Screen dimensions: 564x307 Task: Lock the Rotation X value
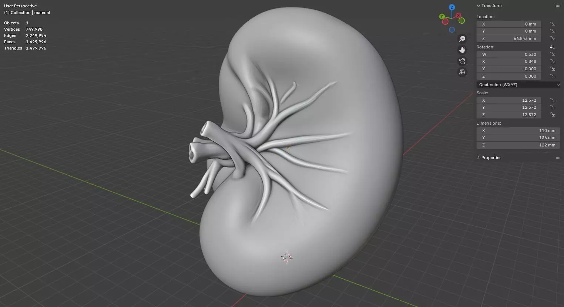[553, 61]
